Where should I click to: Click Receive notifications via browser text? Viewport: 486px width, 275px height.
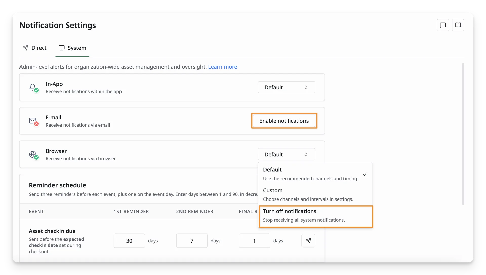point(81,159)
